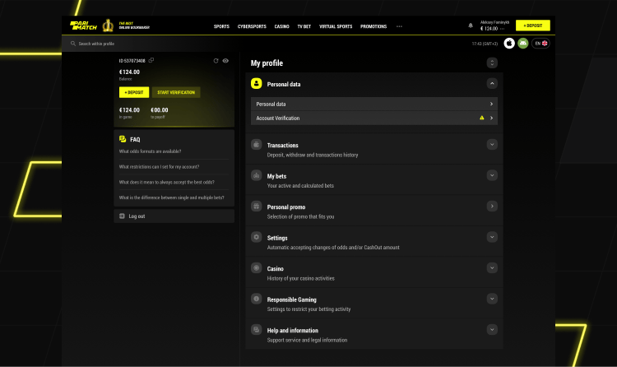Collapse the Personal data section
617x367 pixels.
click(x=492, y=83)
